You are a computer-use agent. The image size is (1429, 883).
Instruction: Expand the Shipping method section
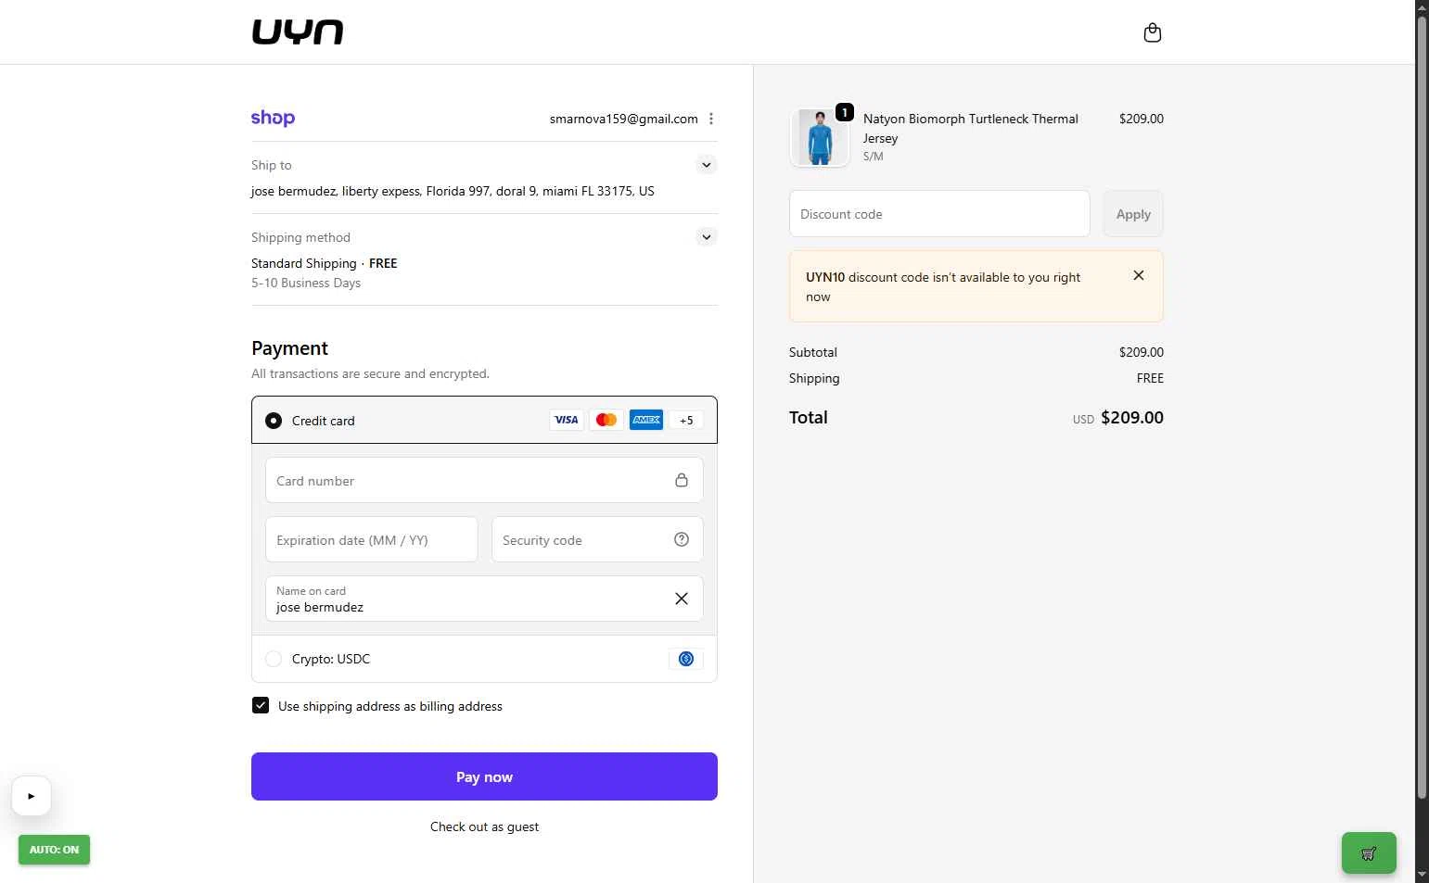[707, 237]
